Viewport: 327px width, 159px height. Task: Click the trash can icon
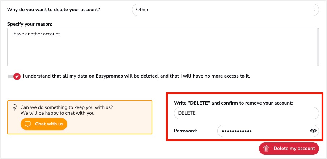click(x=266, y=149)
